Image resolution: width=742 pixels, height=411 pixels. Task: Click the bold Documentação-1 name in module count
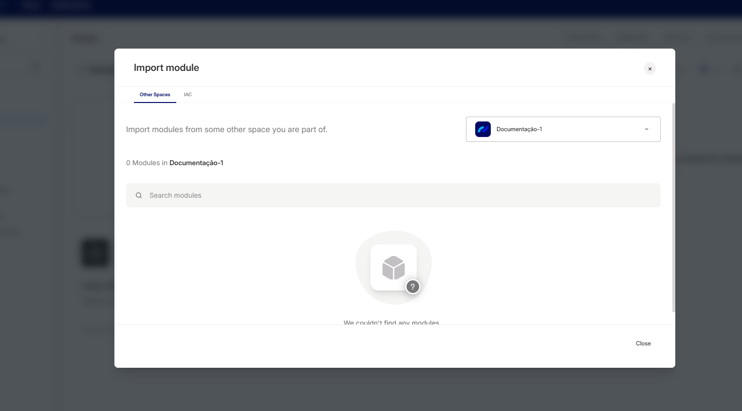(x=196, y=163)
